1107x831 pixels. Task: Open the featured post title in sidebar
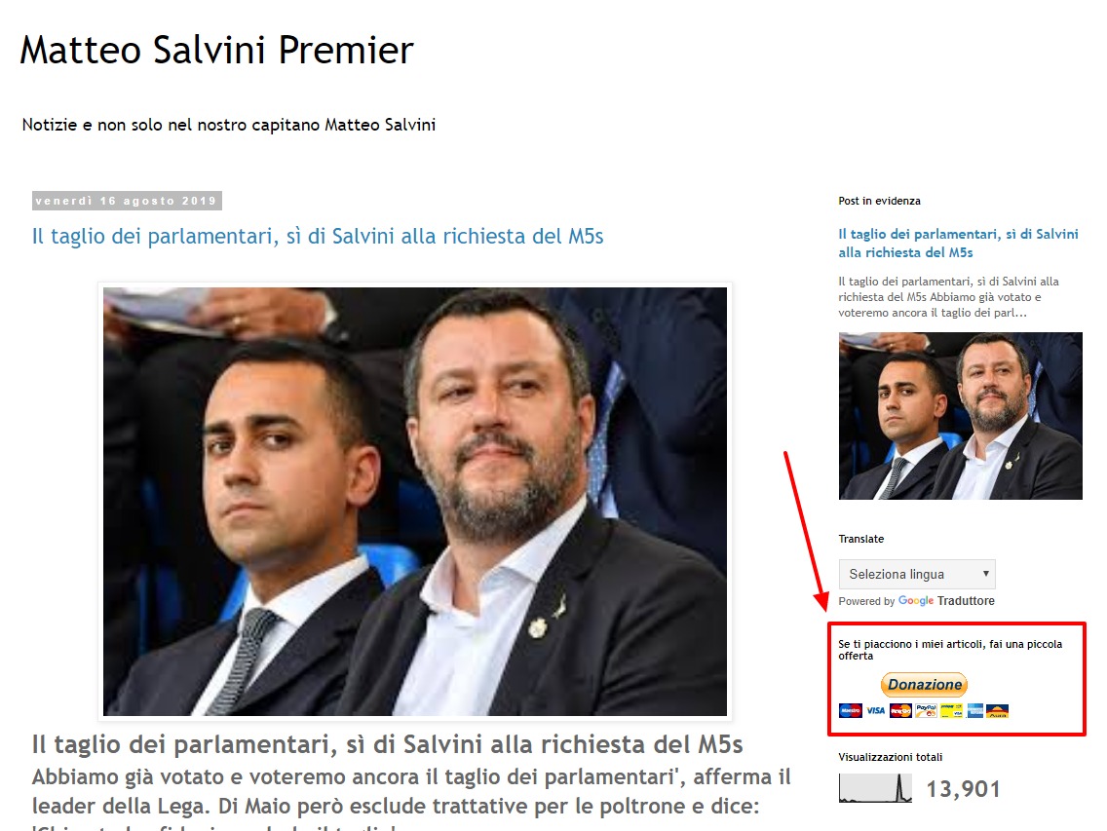(x=958, y=243)
